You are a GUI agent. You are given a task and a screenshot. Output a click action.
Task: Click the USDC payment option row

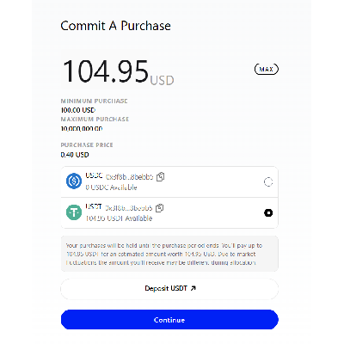point(169,181)
